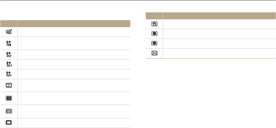Choose the person-star 01 icon

pos(8,43)
